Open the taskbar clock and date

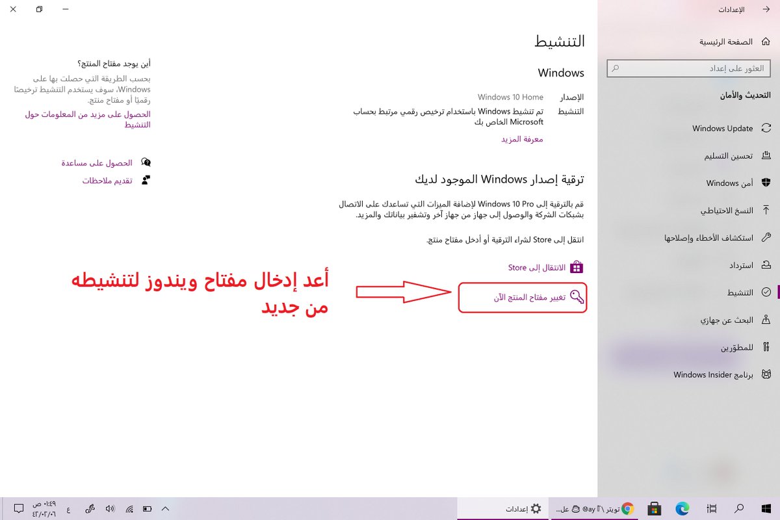(44, 508)
